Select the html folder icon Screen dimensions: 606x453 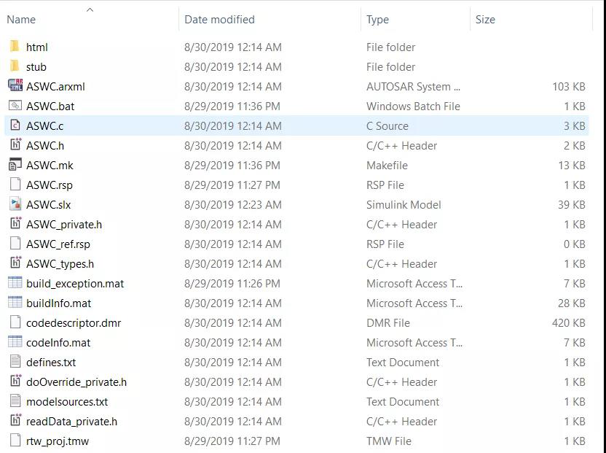[x=15, y=47]
